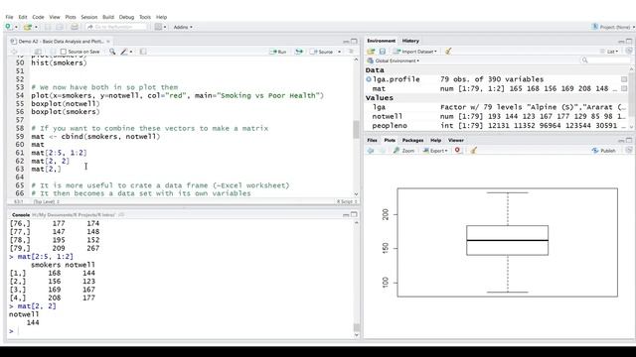Image resolution: width=636 pixels, height=357 pixels.
Task: Open the Debug menu
Action: (x=126, y=17)
